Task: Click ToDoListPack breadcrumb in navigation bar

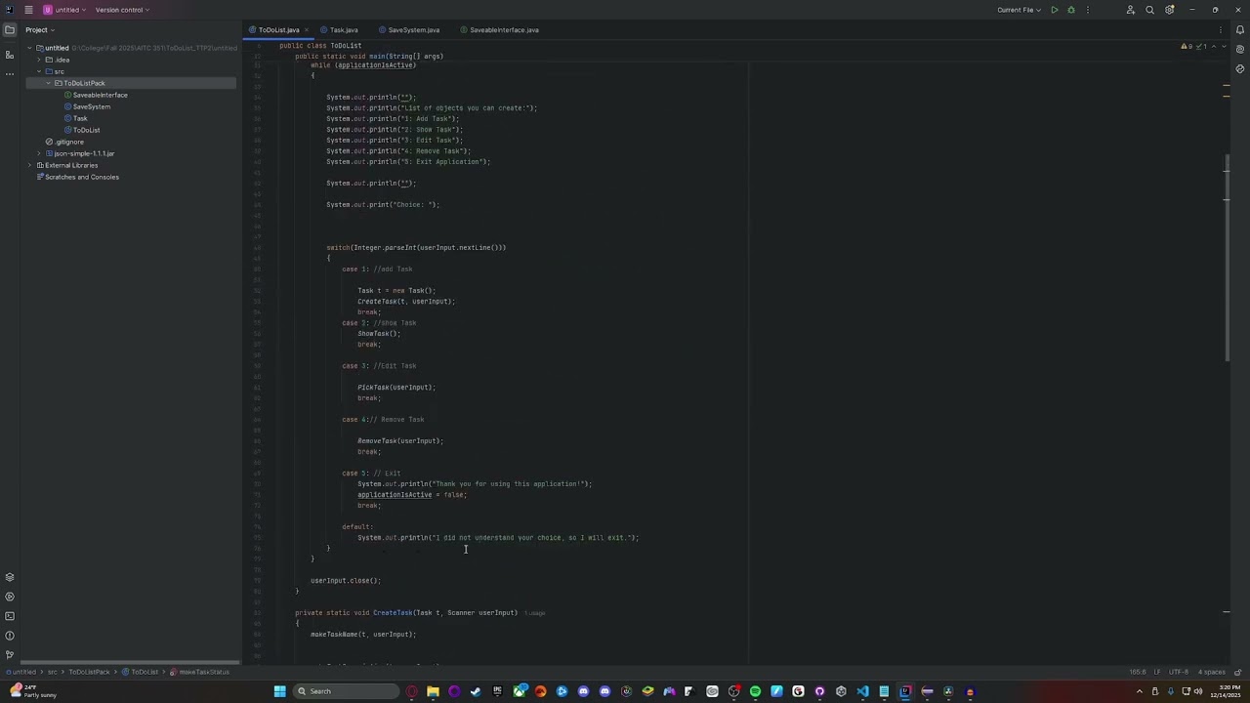Action: (89, 672)
